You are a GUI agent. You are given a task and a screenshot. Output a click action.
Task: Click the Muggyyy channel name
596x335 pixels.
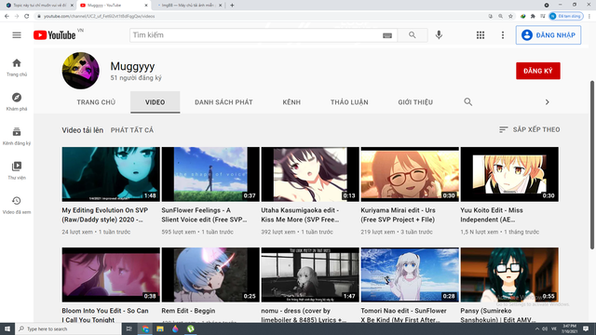pos(132,66)
